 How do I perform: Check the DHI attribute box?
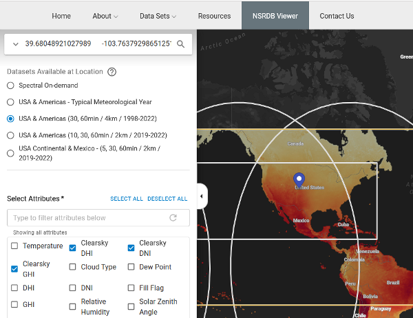click(x=14, y=288)
